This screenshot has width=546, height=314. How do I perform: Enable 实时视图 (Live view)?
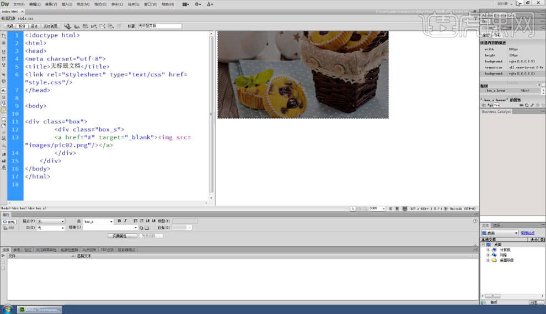51,26
